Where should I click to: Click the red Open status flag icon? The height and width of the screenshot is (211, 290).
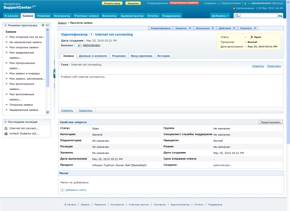click(252, 37)
